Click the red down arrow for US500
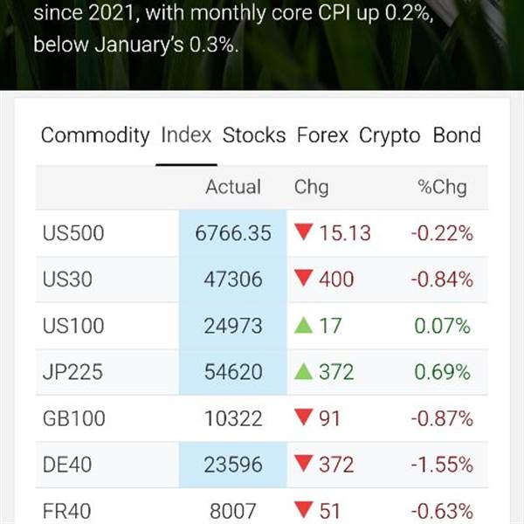The height and width of the screenshot is (524, 524). (x=303, y=233)
